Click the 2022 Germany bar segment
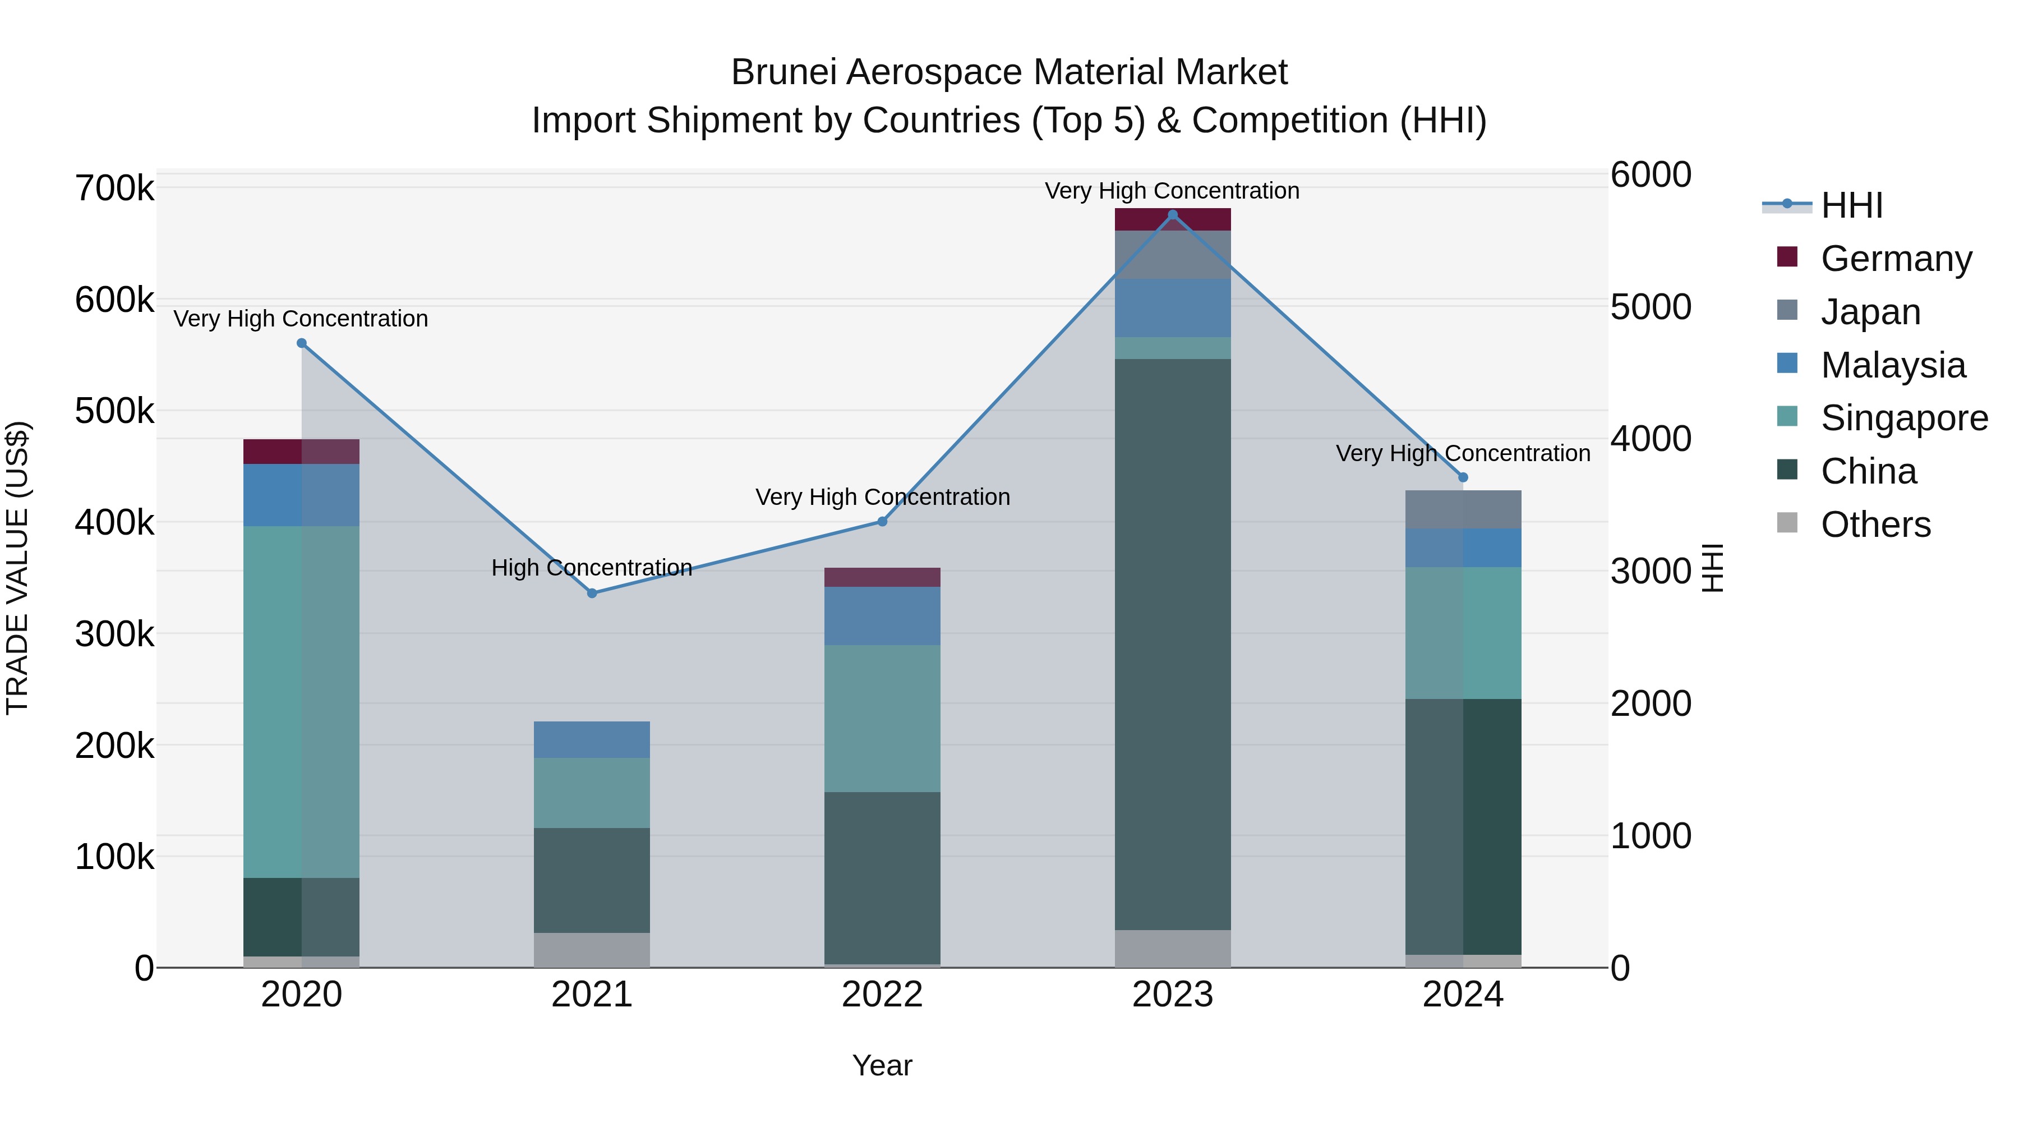The width and height of the screenshot is (2019, 1136). click(x=883, y=577)
